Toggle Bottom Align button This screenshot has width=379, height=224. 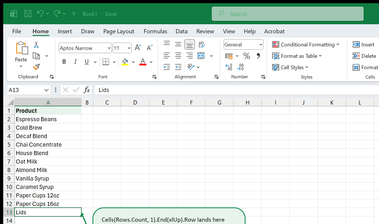tap(190, 44)
